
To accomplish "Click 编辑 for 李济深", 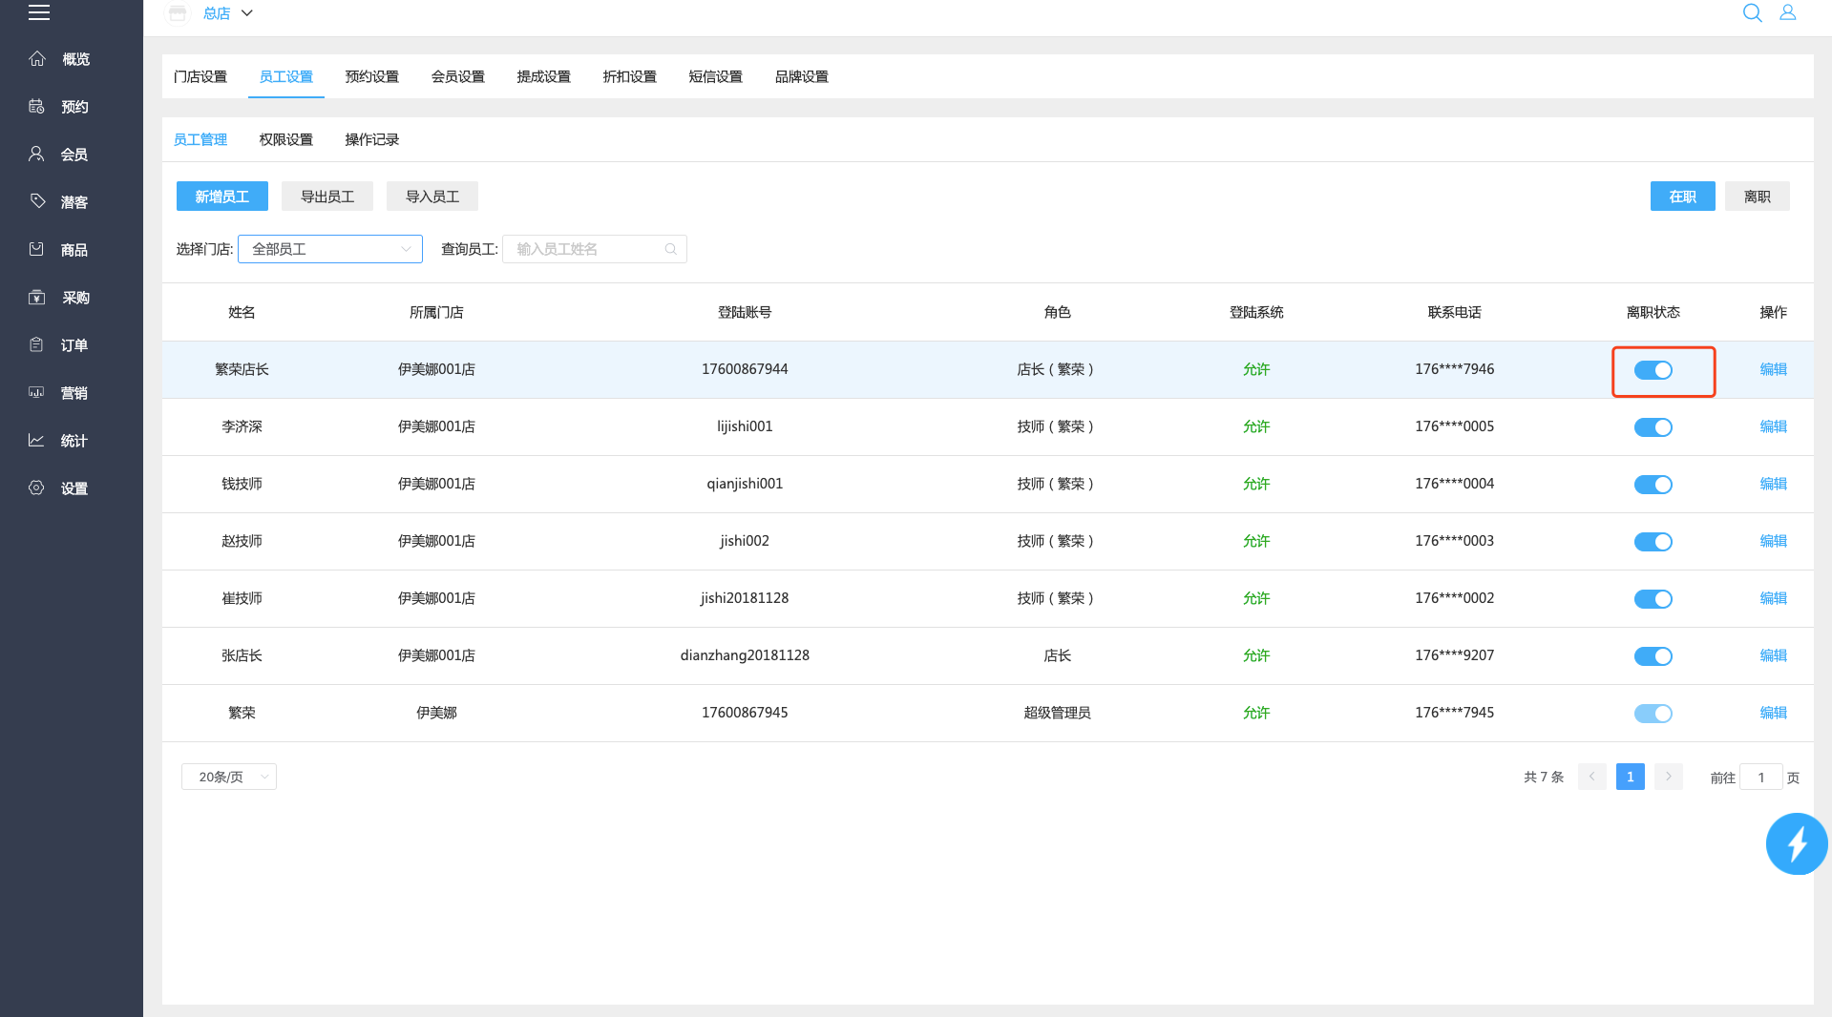I will coord(1774,426).
